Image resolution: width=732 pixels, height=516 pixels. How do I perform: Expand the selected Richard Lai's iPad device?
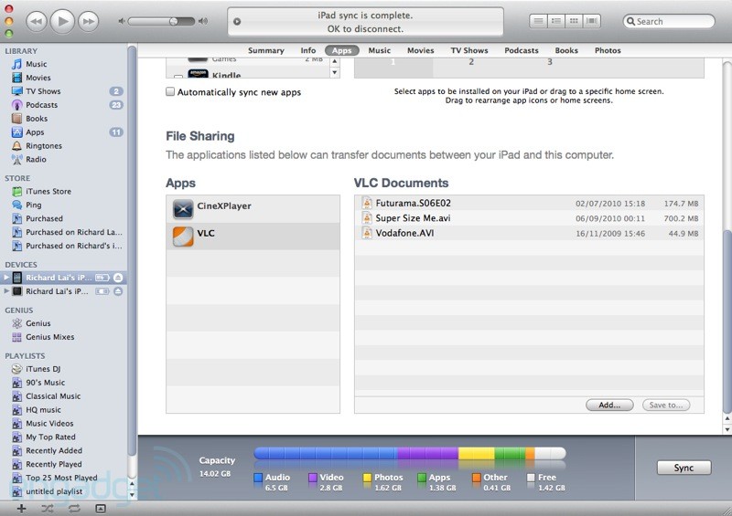[x=6, y=278]
